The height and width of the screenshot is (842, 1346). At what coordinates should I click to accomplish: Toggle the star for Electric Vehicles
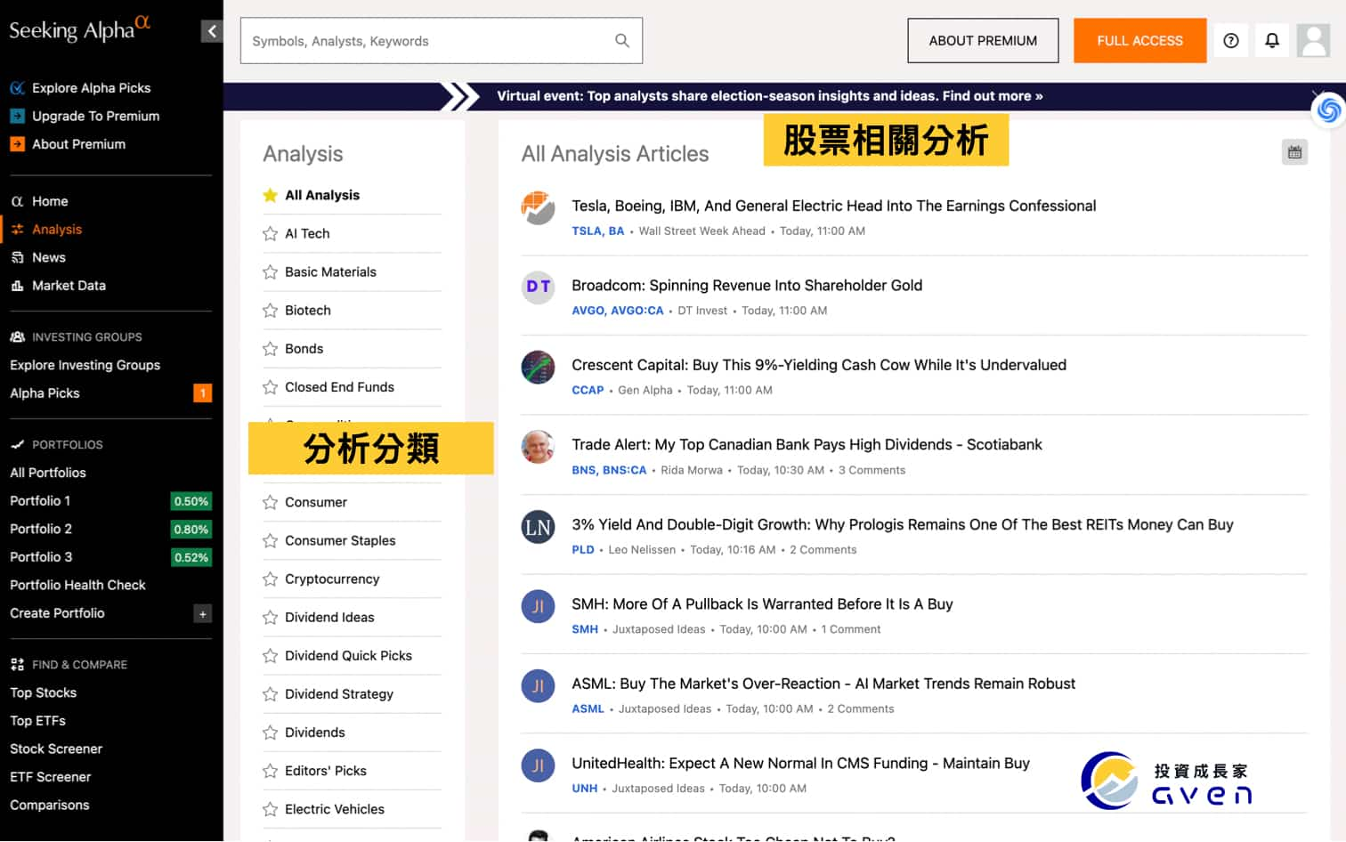270,809
